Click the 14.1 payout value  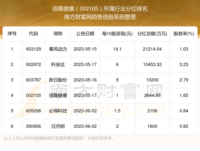tap(117, 49)
